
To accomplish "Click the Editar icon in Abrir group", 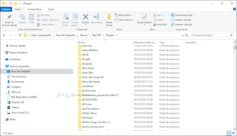I will (155, 20).
